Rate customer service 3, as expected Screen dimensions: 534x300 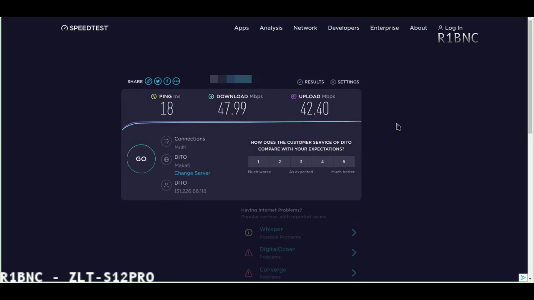pos(301,162)
